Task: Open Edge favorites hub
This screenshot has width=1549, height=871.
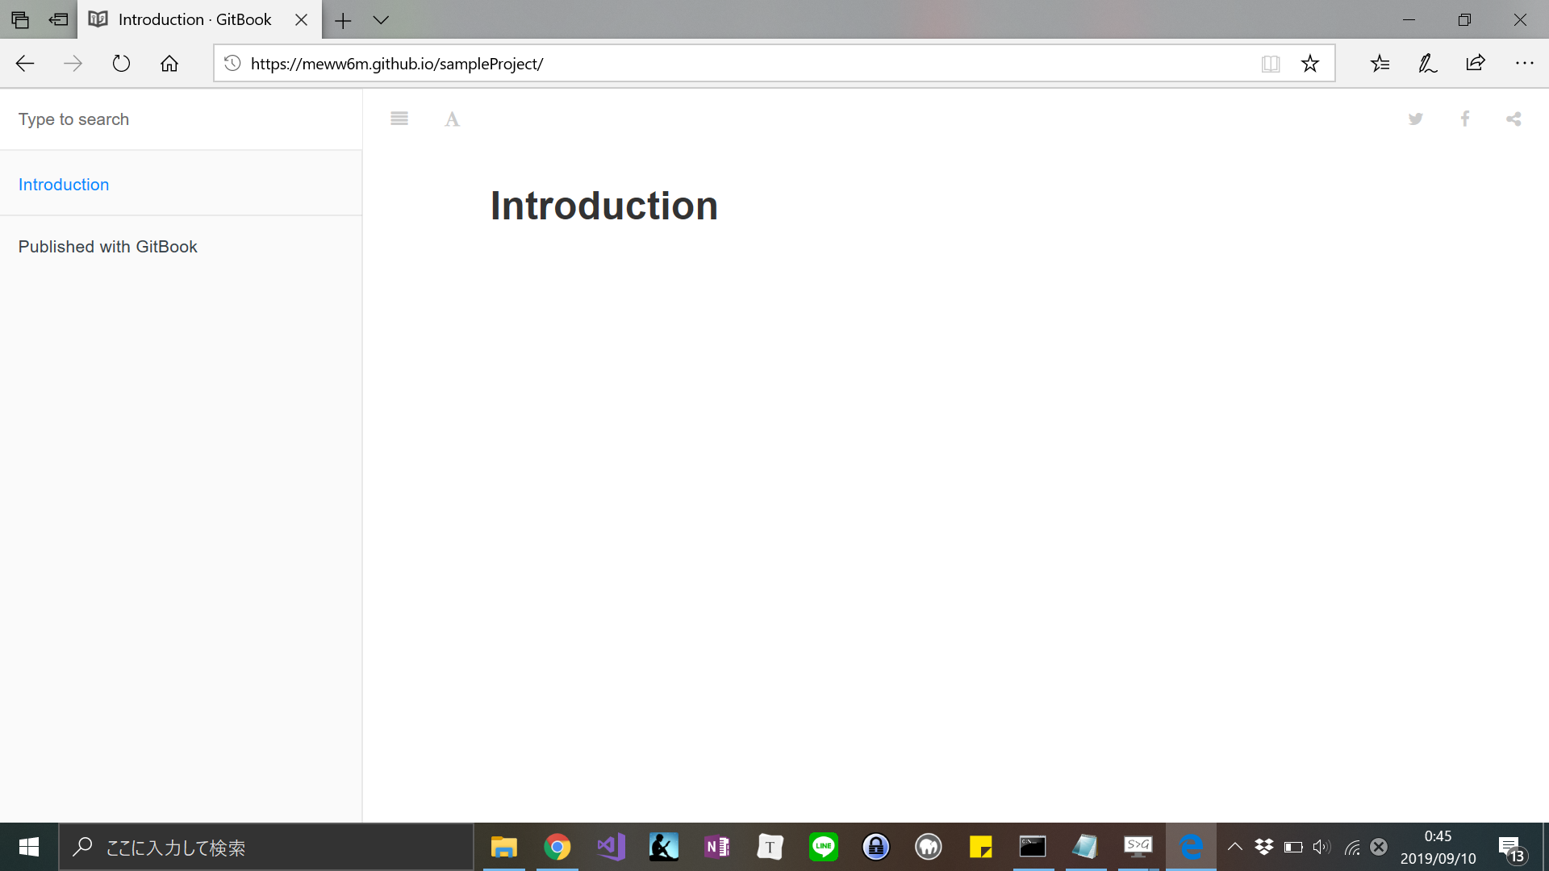Action: (1380, 64)
